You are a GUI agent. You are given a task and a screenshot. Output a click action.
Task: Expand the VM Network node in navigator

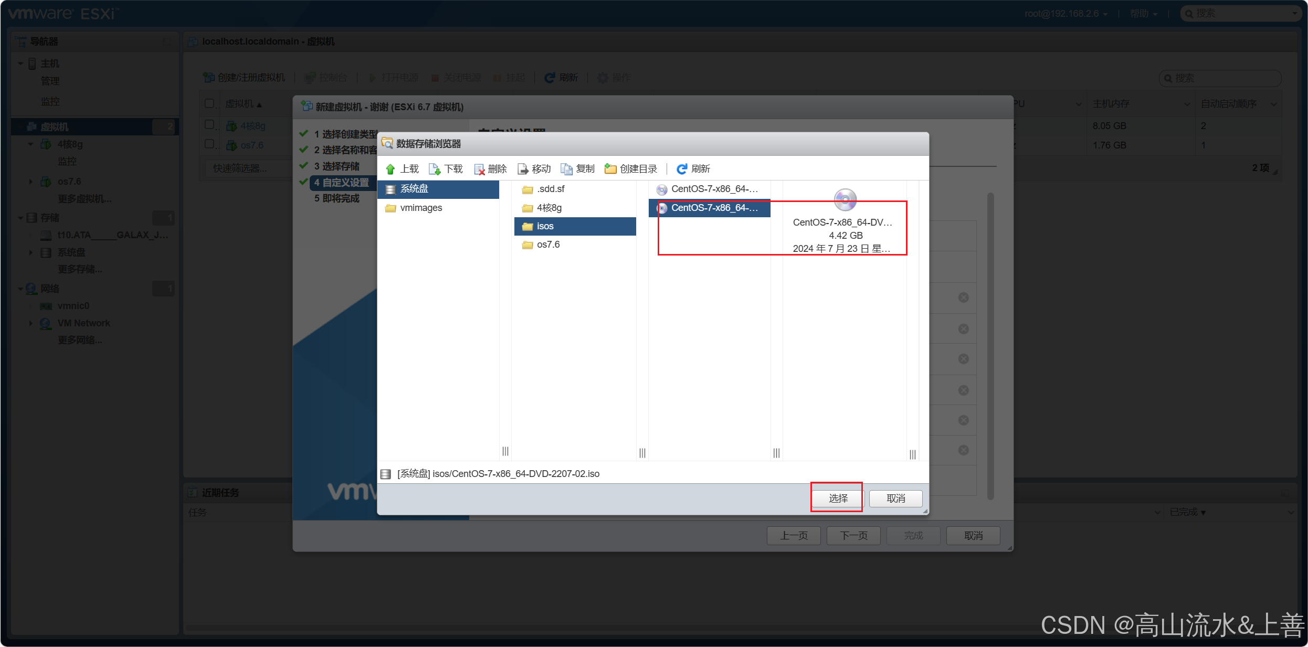[x=30, y=323]
